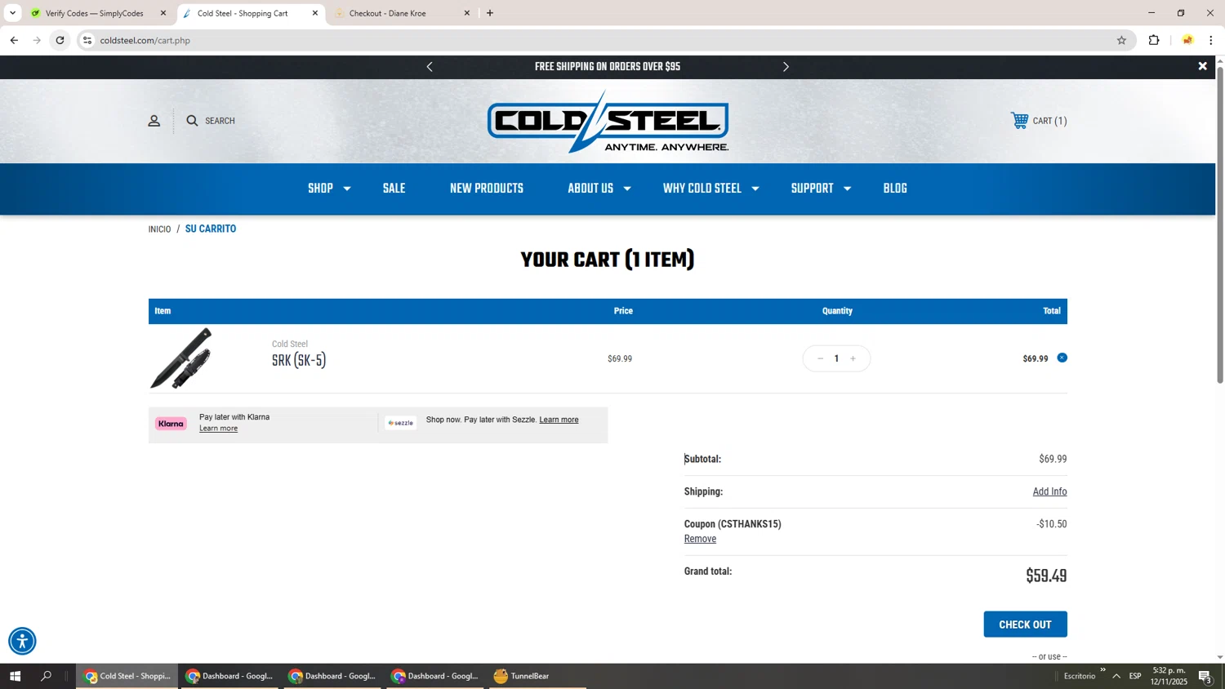Image resolution: width=1225 pixels, height=689 pixels.
Task: Click the -$10.50 coupon discount value
Action: [1052, 524]
